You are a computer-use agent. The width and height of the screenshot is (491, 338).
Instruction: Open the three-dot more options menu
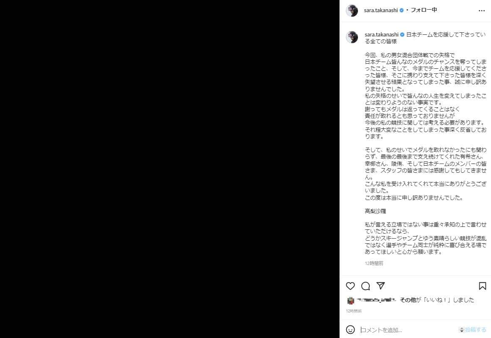[x=482, y=10]
